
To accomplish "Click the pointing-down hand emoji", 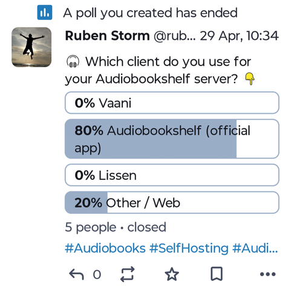I will point(250,79).
